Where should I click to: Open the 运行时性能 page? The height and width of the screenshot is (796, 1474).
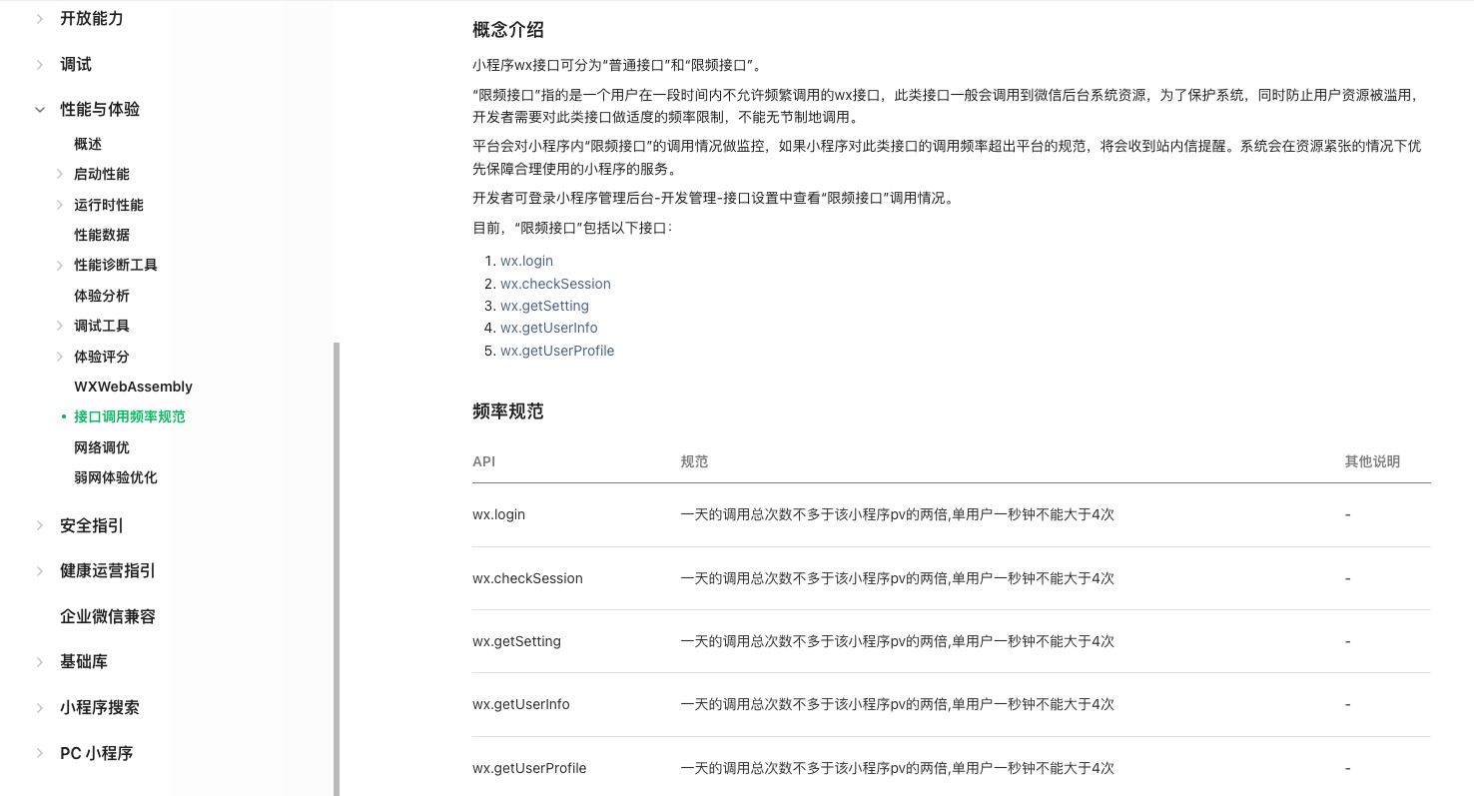tap(109, 205)
